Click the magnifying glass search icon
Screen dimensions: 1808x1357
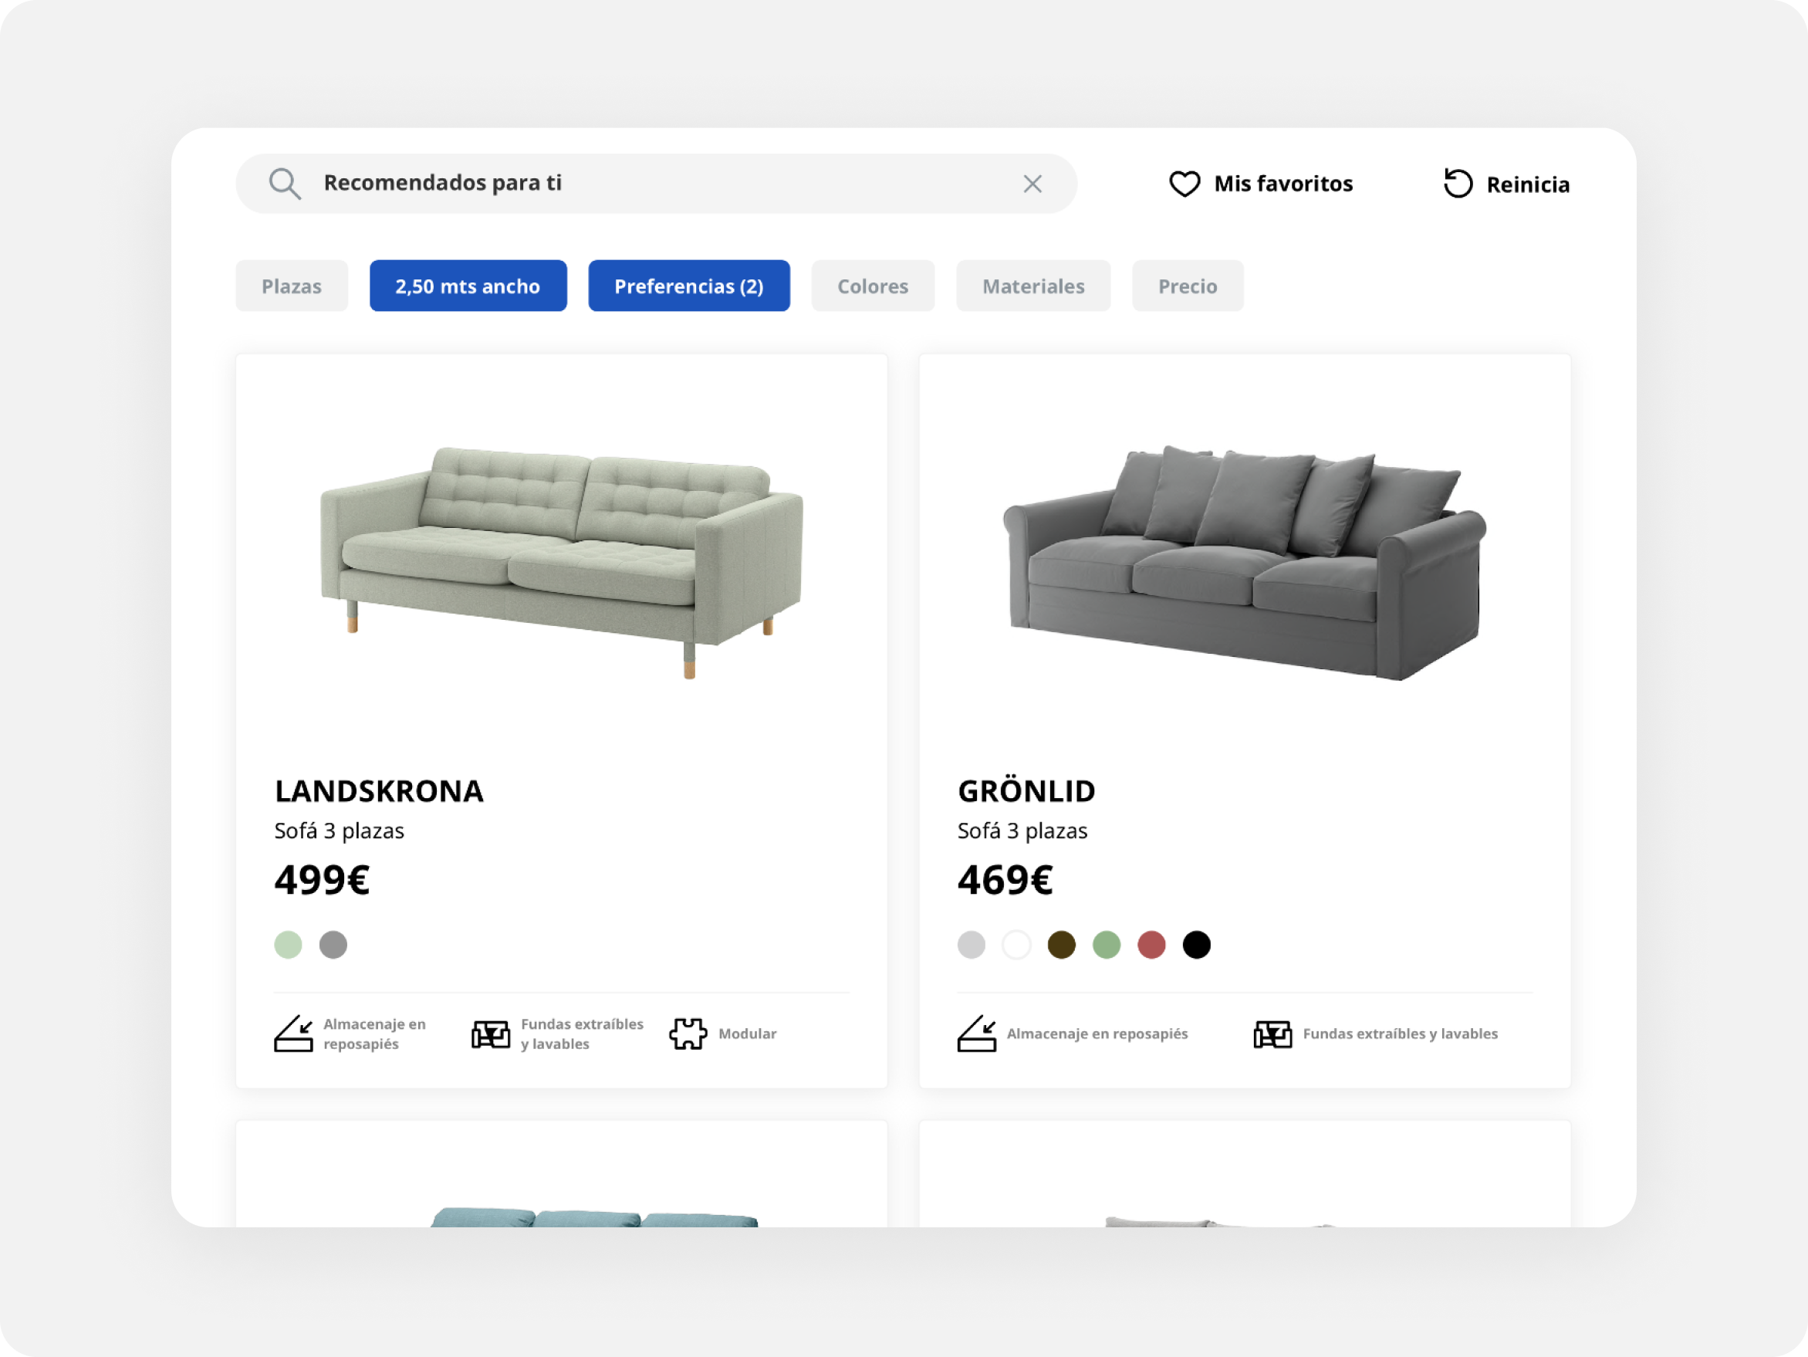[x=285, y=184]
